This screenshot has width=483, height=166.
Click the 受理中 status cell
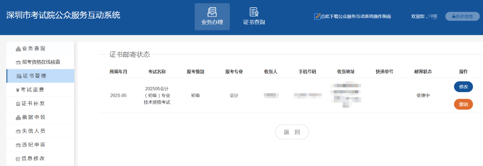[423, 96]
